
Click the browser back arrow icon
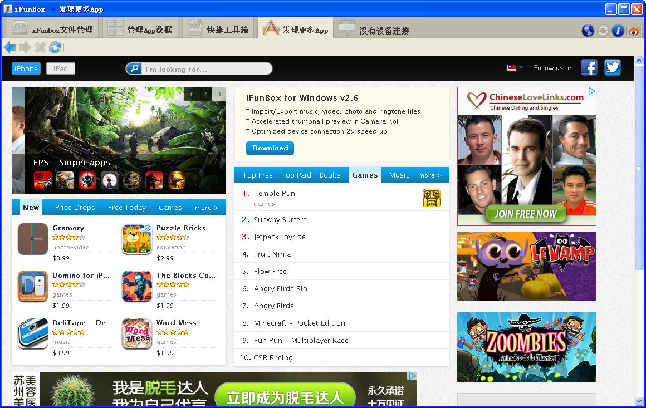pos(10,47)
